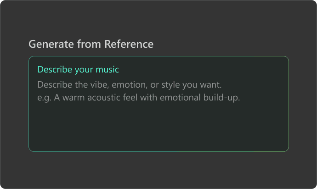Select the green Describe your music label

[78, 69]
